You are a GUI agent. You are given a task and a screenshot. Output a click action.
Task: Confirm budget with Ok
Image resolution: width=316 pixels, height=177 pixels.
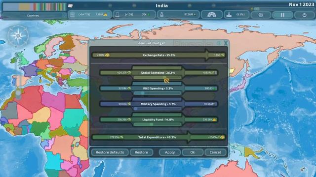coord(193,152)
